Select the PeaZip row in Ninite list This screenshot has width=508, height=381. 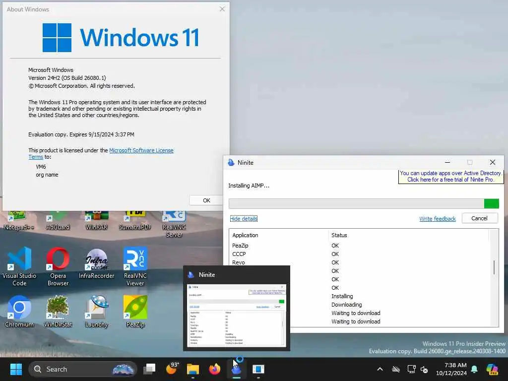360,246
